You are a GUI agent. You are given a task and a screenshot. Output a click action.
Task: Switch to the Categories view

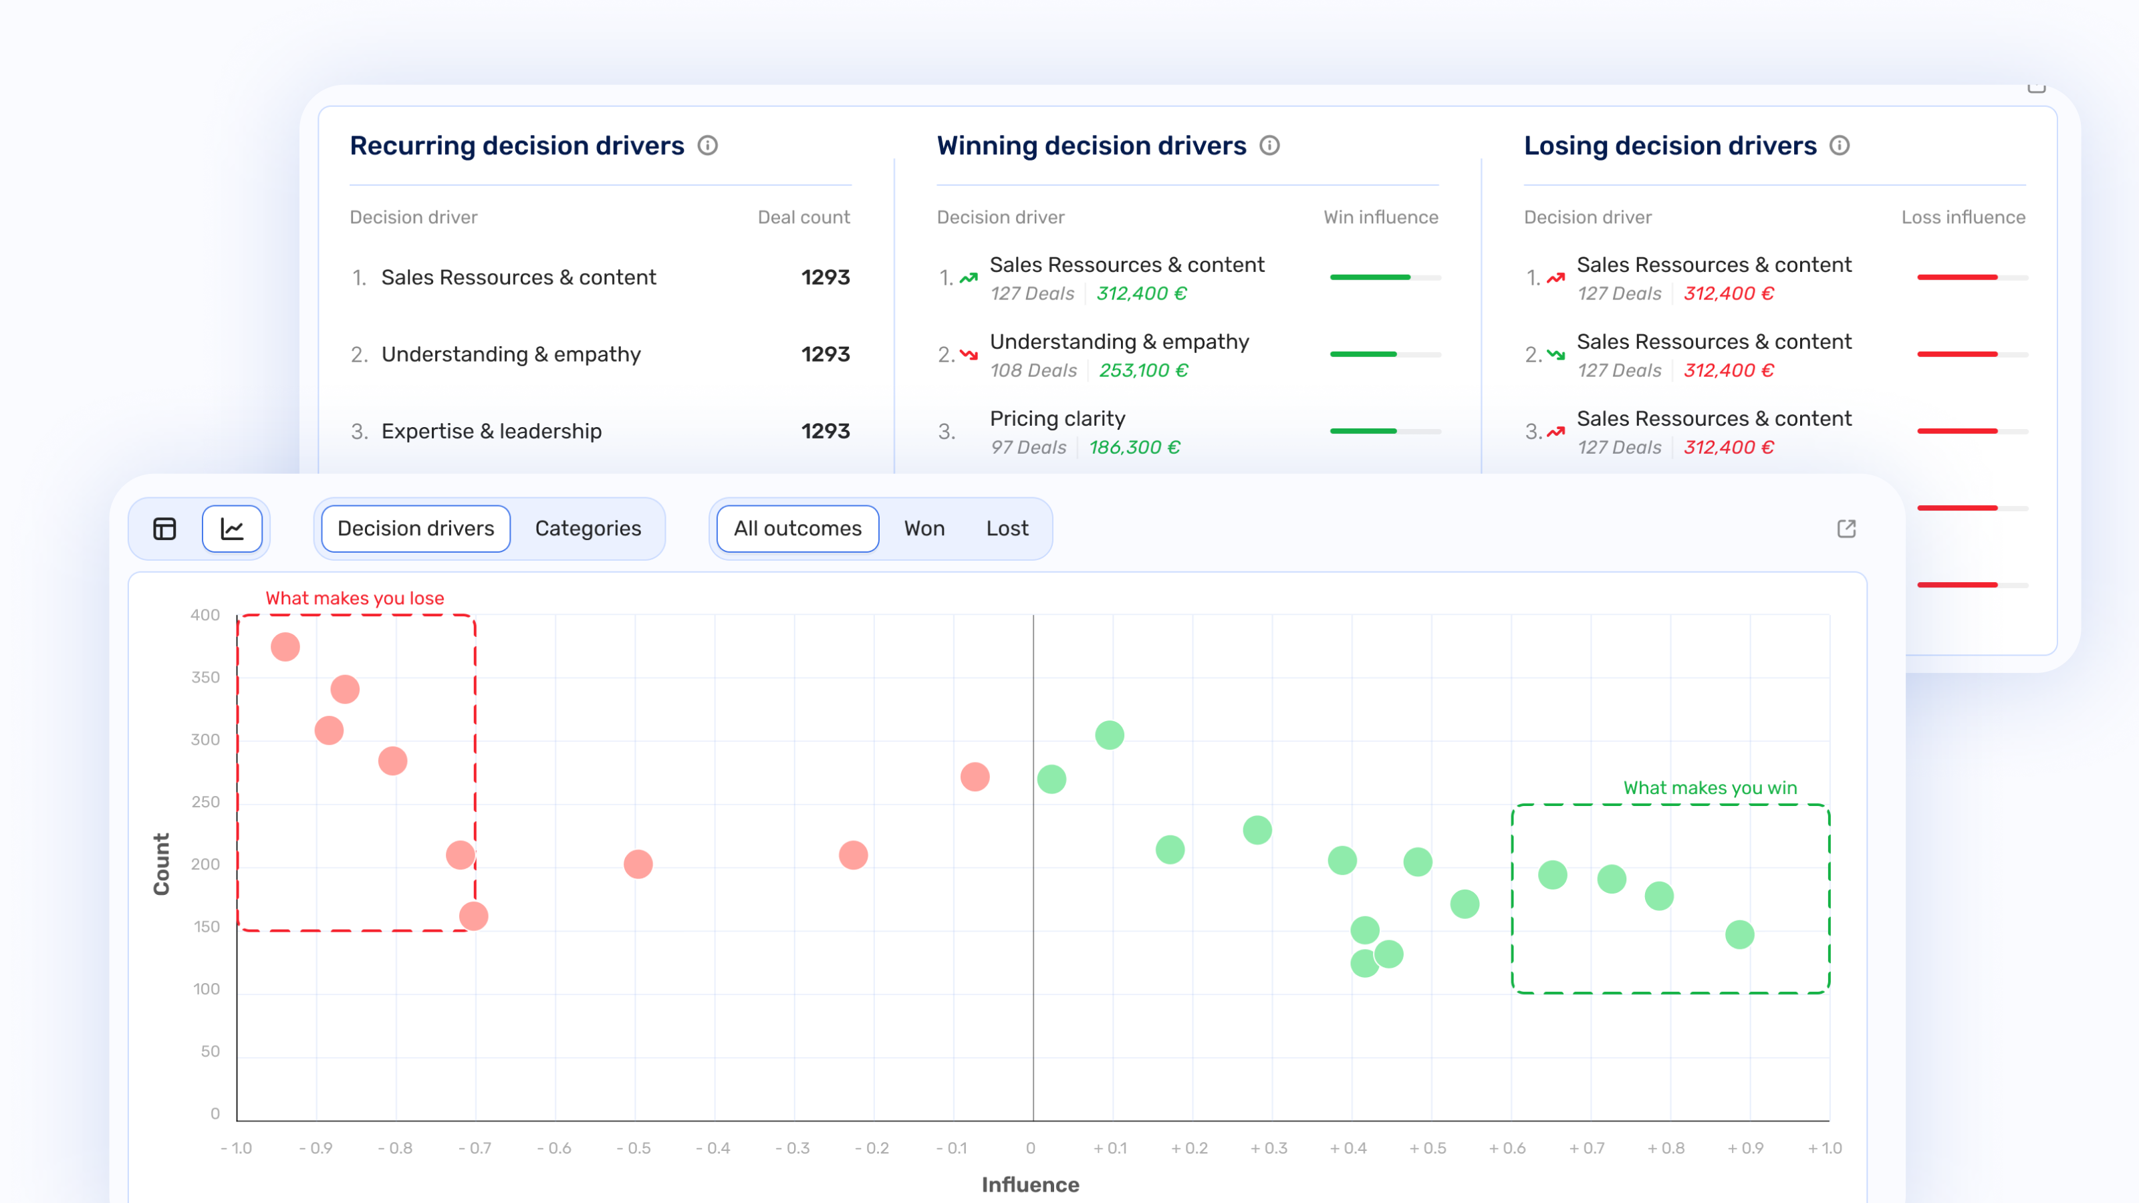pyautogui.click(x=589, y=528)
